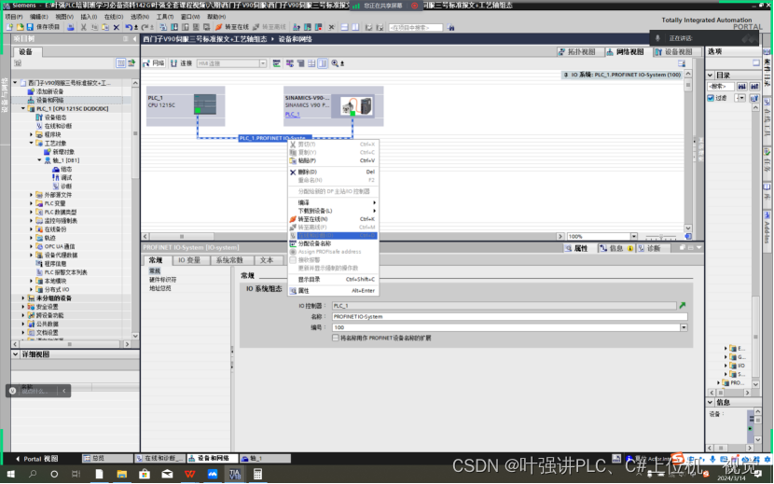This screenshot has width=774, height=484.
Task: Toggle PROFINET device name extension checkbox
Action: [x=336, y=338]
